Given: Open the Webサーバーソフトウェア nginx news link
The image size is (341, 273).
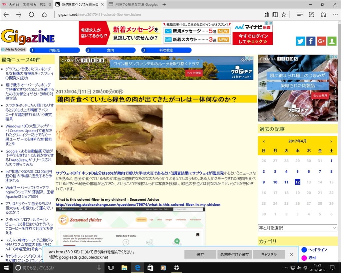Looking at the screenshot, I should (30, 192).
